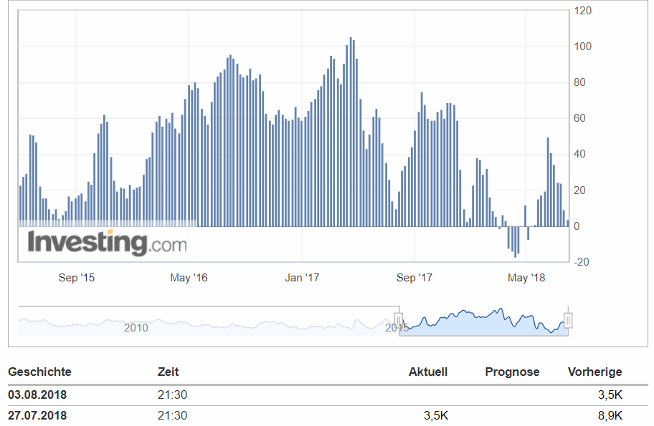Click the 21:30 time for 03.08.2018
This screenshot has width=654, height=426.
click(x=172, y=394)
